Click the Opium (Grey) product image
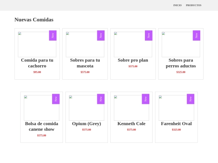Viewport: 218px width, 163px height. point(86,108)
